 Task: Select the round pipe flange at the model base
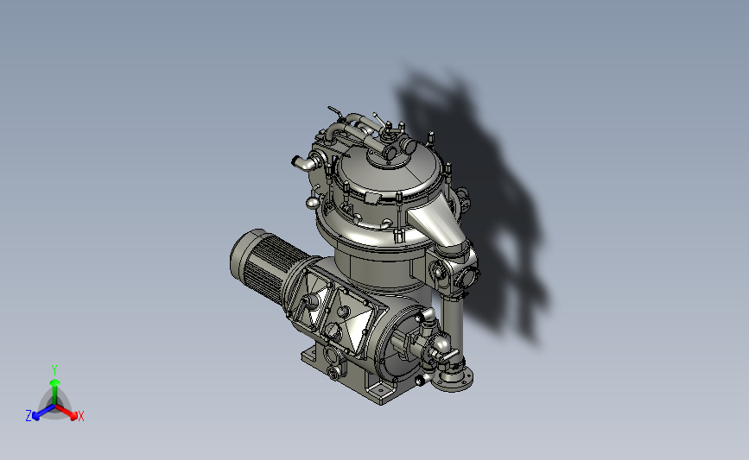[x=453, y=378]
